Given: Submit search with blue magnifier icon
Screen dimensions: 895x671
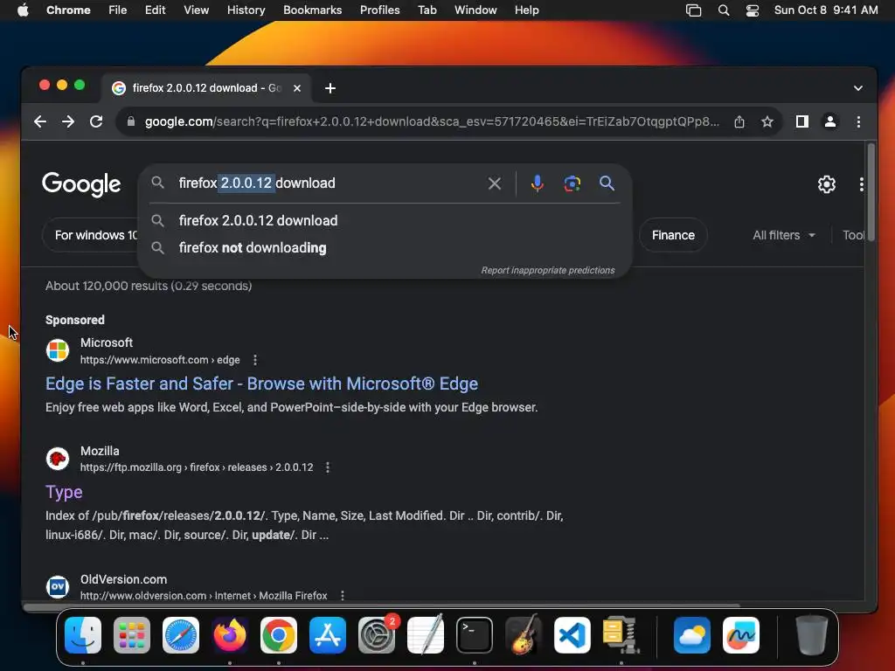Looking at the screenshot, I should 607,183.
